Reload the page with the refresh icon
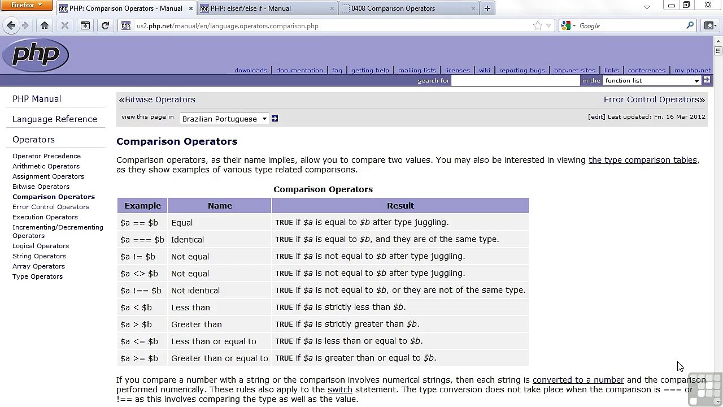 [x=105, y=25]
